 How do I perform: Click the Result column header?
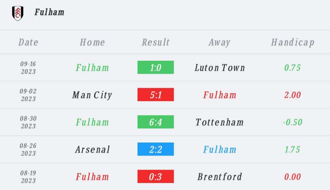[156, 42]
